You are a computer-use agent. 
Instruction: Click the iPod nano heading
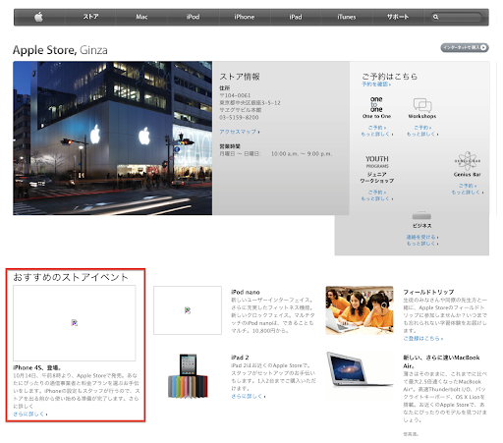(x=246, y=292)
